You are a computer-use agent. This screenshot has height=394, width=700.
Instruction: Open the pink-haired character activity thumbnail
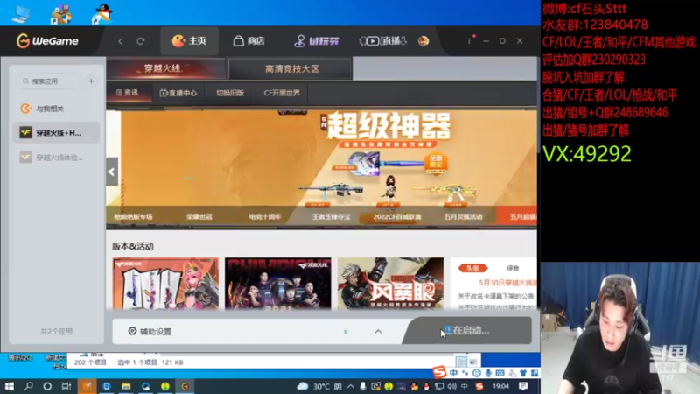click(165, 283)
